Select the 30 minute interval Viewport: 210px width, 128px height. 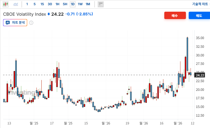tap(50, 4)
